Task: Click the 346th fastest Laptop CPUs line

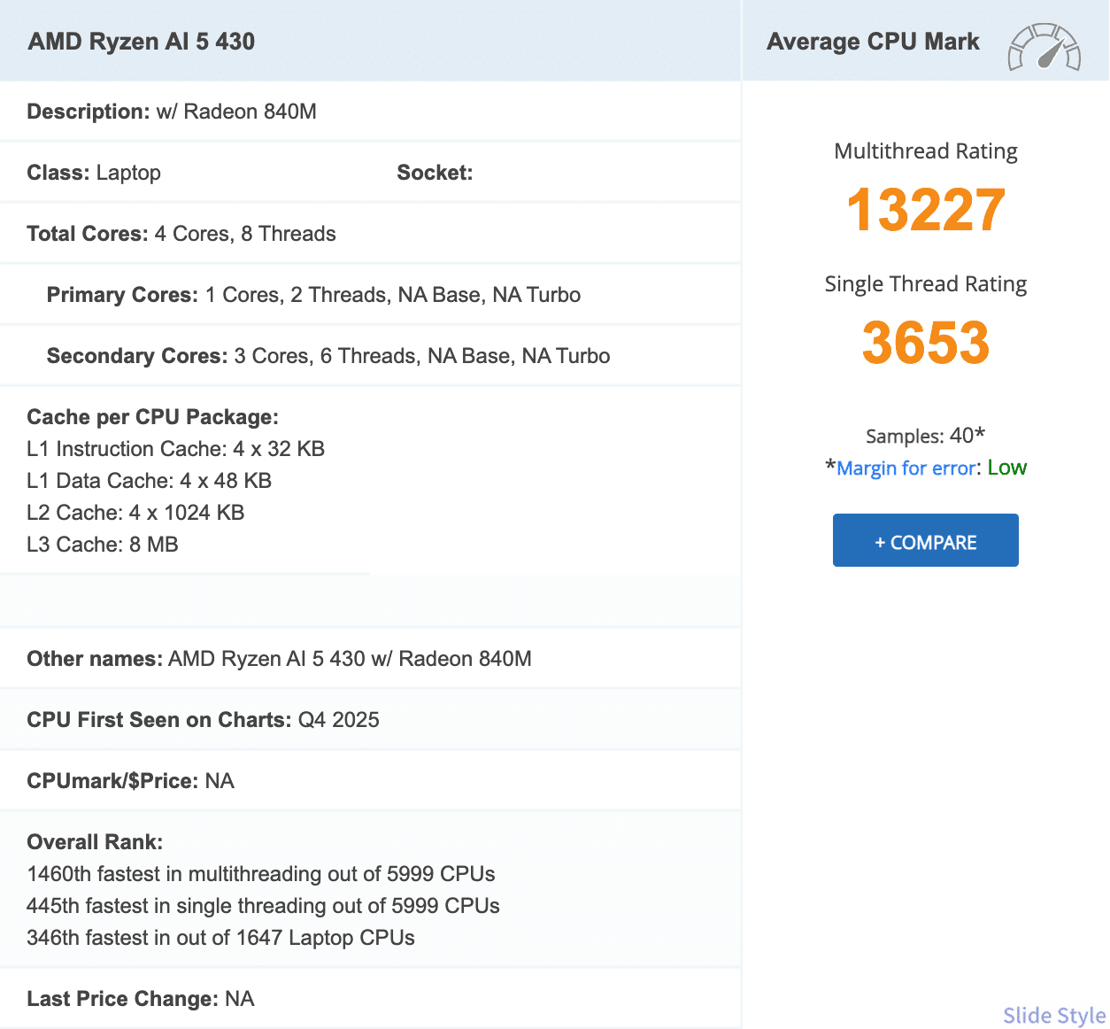Action: (221, 938)
